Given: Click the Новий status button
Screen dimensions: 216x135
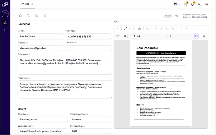Looking at the screenshot, I should pyautogui.click(x=168, y=16).
